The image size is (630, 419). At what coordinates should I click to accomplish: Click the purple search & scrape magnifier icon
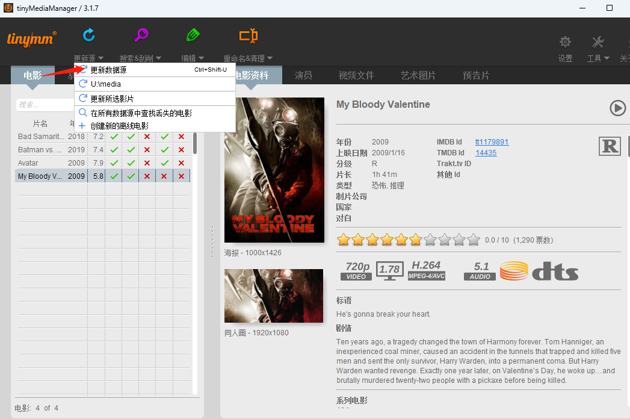(141, 36)
